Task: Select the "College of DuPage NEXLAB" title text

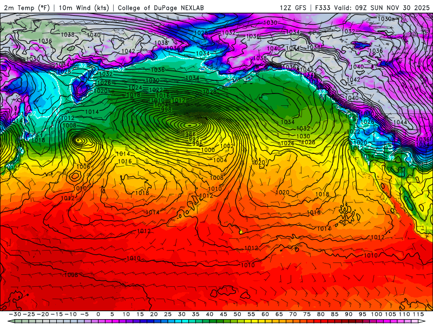Action: [x=161, y=8]
